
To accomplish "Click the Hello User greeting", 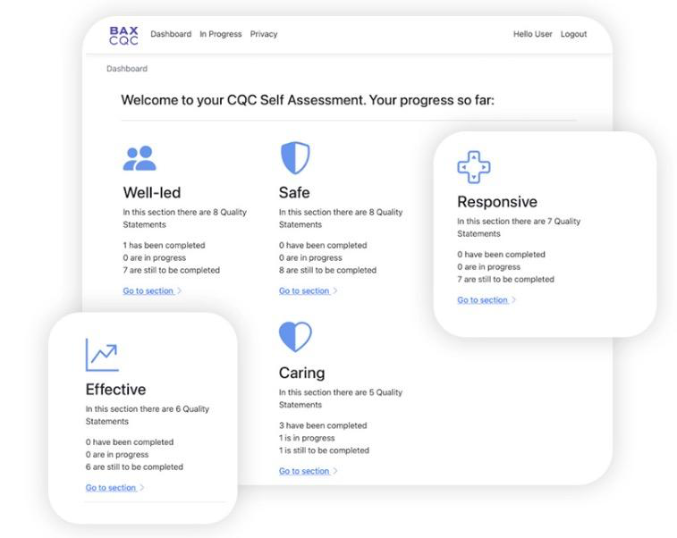I will pyautogui.click(x=532, y=35).
